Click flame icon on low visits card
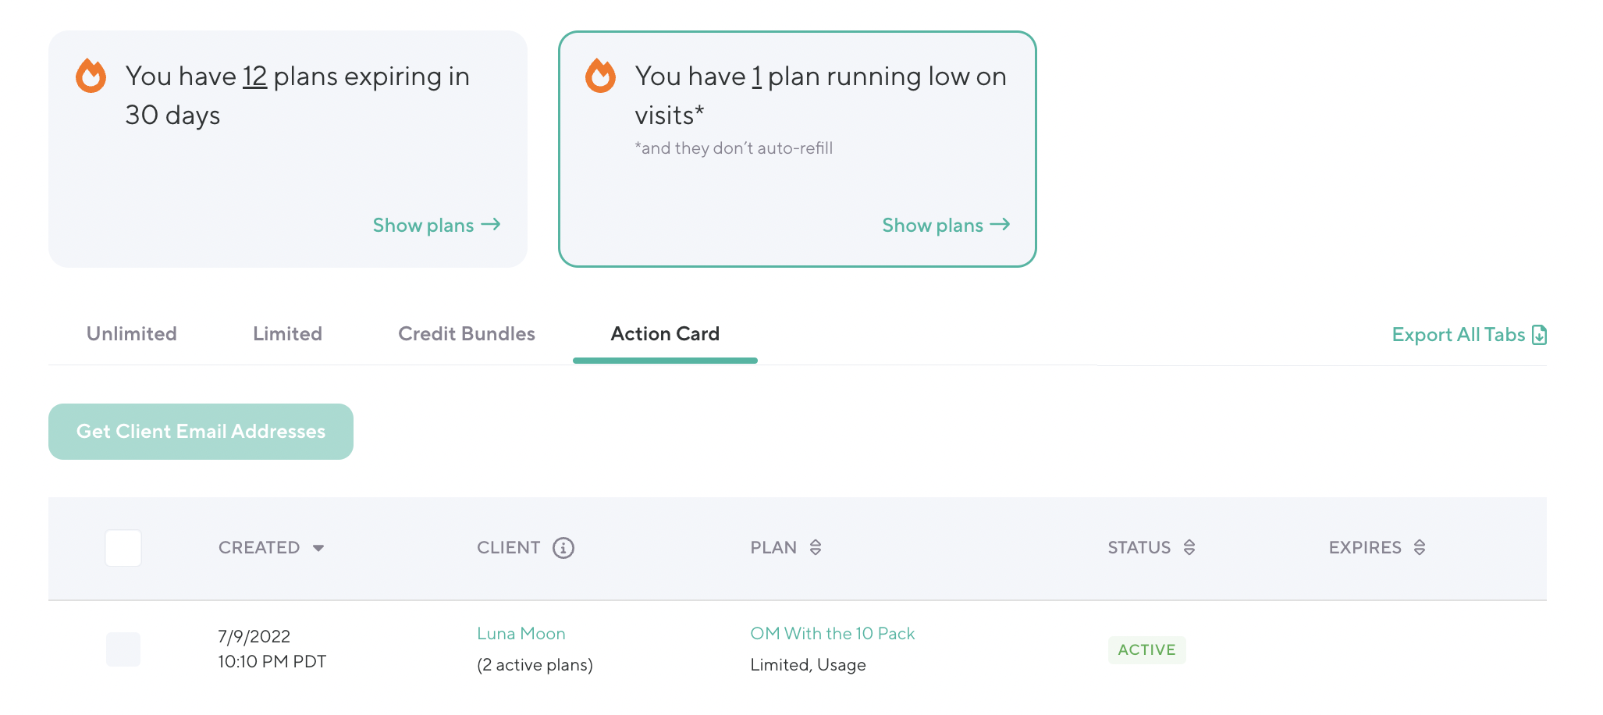 tap(600, 76)
